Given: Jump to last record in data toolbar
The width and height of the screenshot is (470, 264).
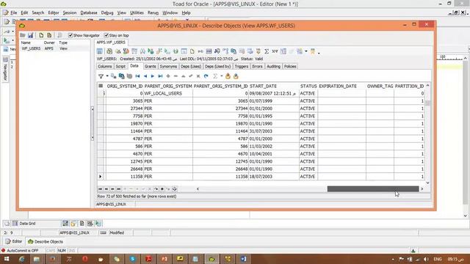Looking at the screenshot, I should [x=160, y=76].
